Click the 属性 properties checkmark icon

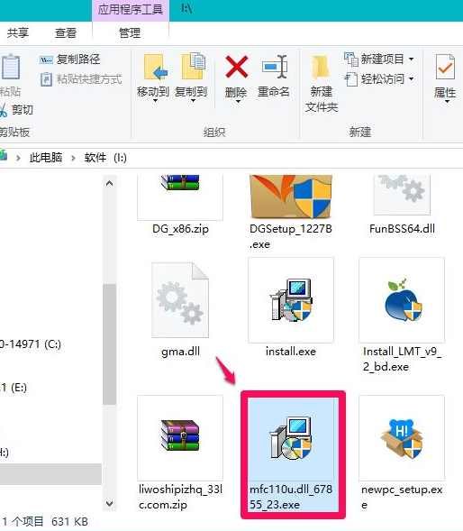pyautogui.click(x=445, y=67)
